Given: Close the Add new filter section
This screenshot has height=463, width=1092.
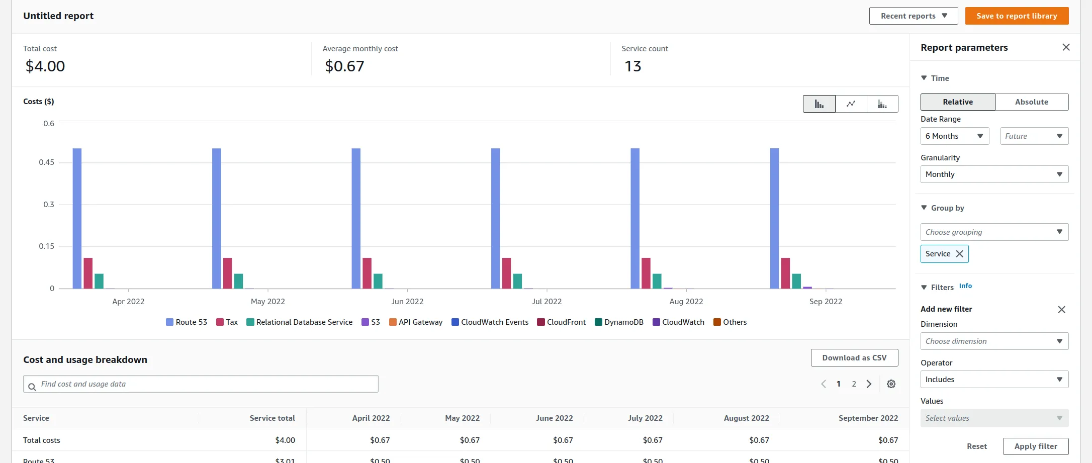Looking at the screenshot, I should tap(1061, 310).
